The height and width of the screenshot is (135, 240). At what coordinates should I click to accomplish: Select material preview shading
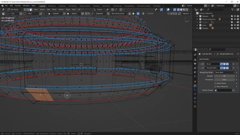point(184,10)
